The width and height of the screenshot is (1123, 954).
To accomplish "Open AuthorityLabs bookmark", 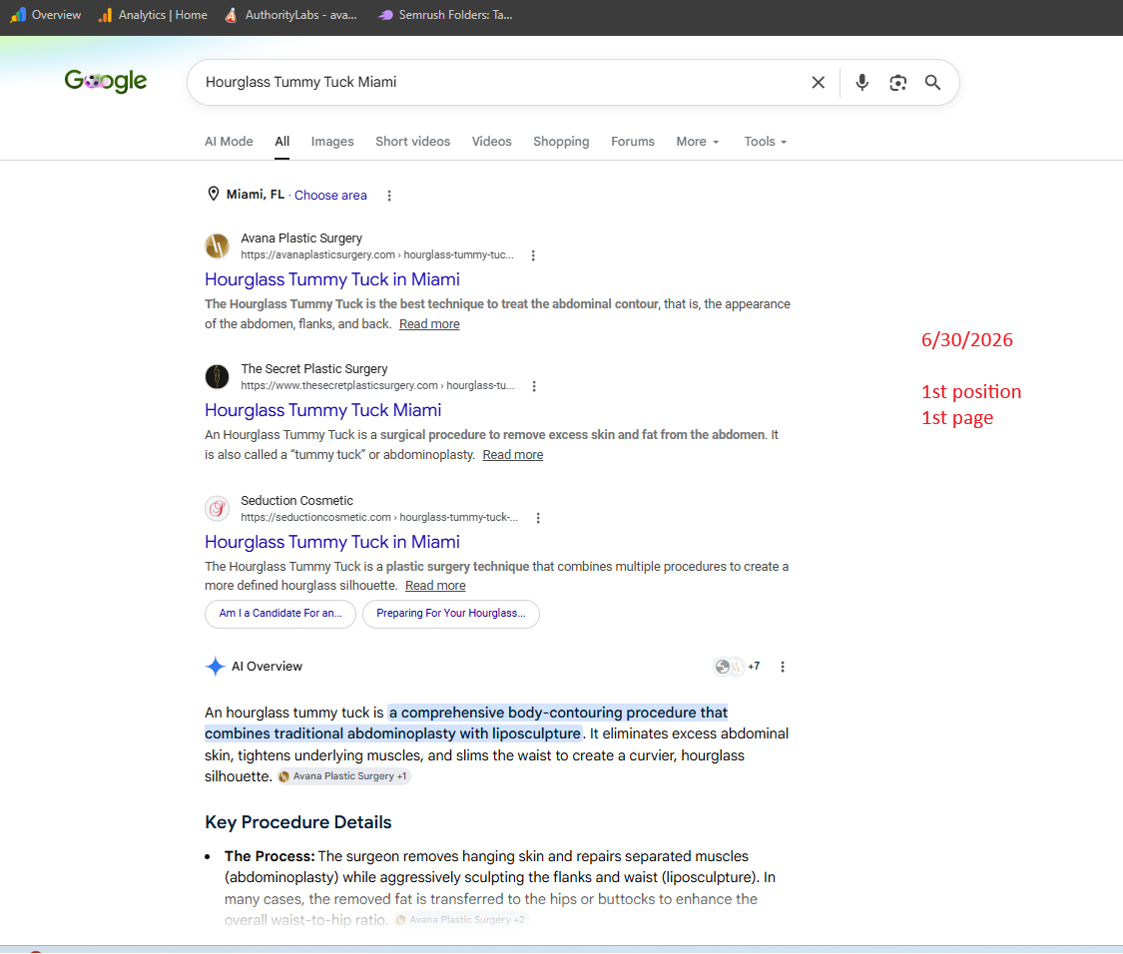I will pyautogui.click(x=290, y=15).
